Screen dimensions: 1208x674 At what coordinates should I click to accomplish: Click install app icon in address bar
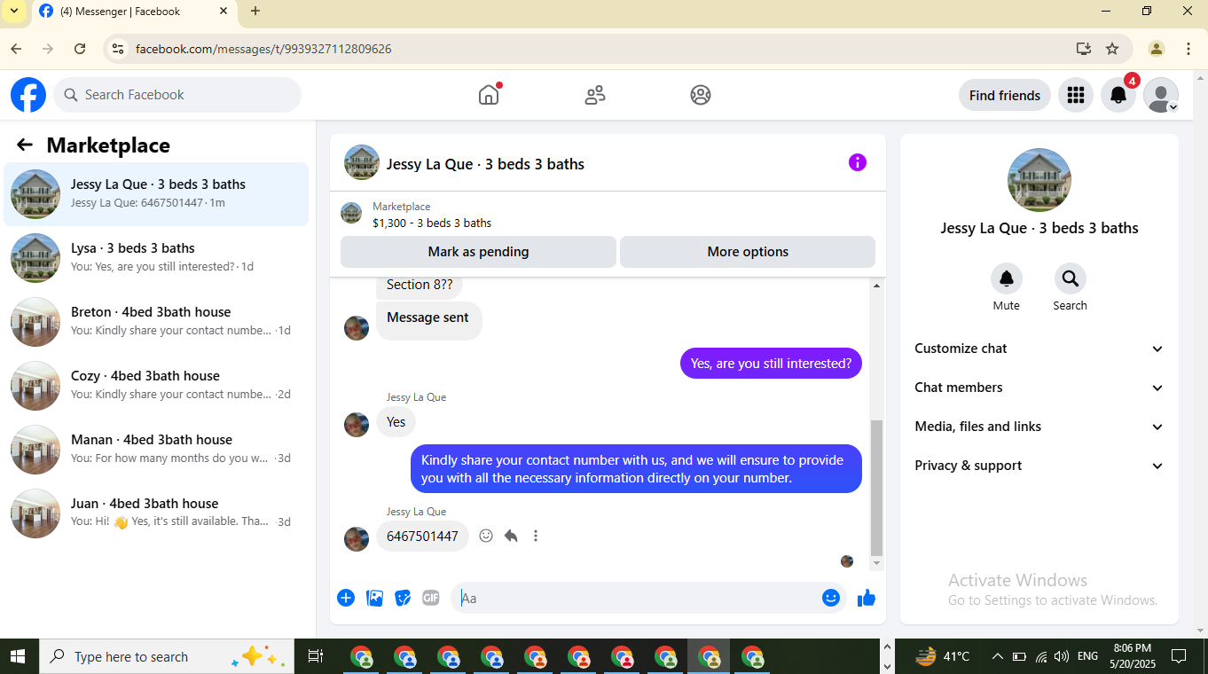[x=1083, y=49]
